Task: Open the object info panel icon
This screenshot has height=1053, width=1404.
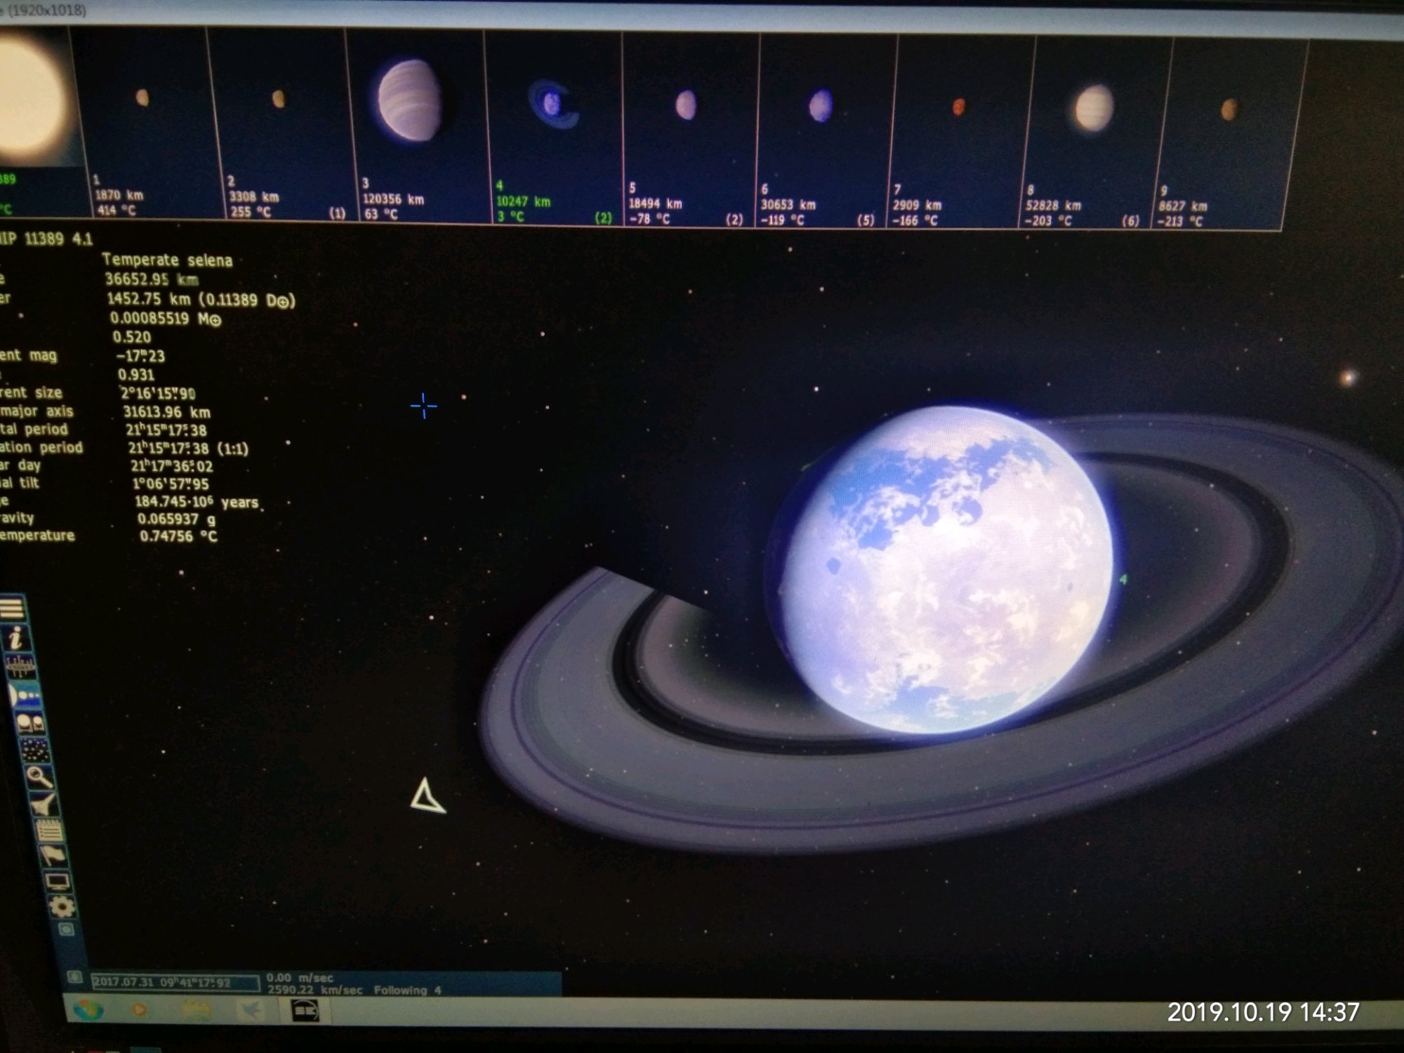Action: click(x=15, y=637)
